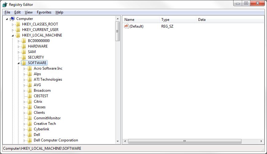Click the CommitMonitor folder icon
The width and height of the screenshot is (267, 154).
(x=29, y=118)
